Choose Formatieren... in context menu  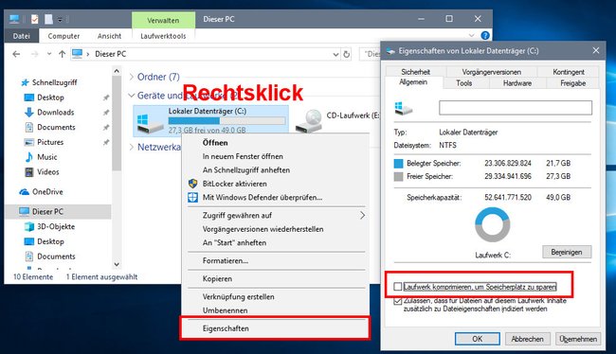click(226, 260)
